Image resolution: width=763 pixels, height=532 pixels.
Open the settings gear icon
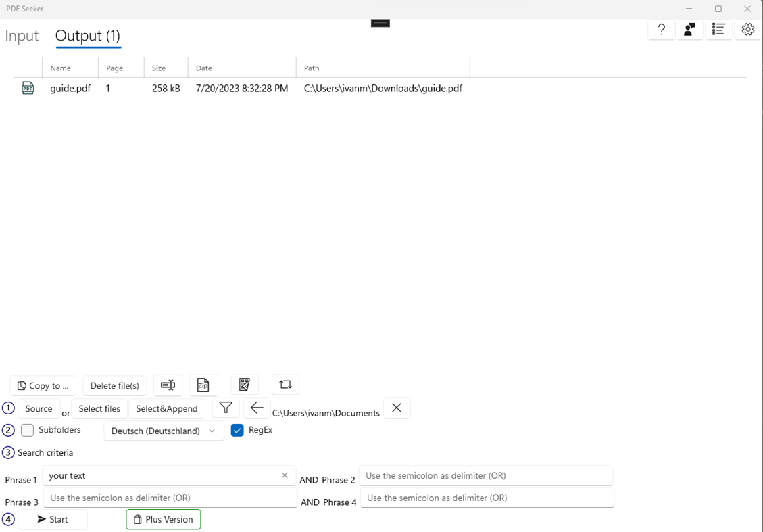pyautogui.click(x=747, y=29)
